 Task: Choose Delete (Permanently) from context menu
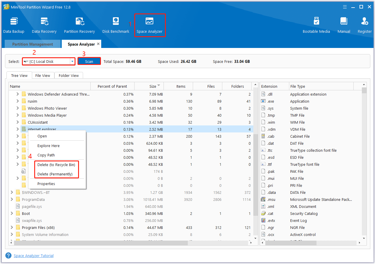pyautogui.click(x=55, y=174)
